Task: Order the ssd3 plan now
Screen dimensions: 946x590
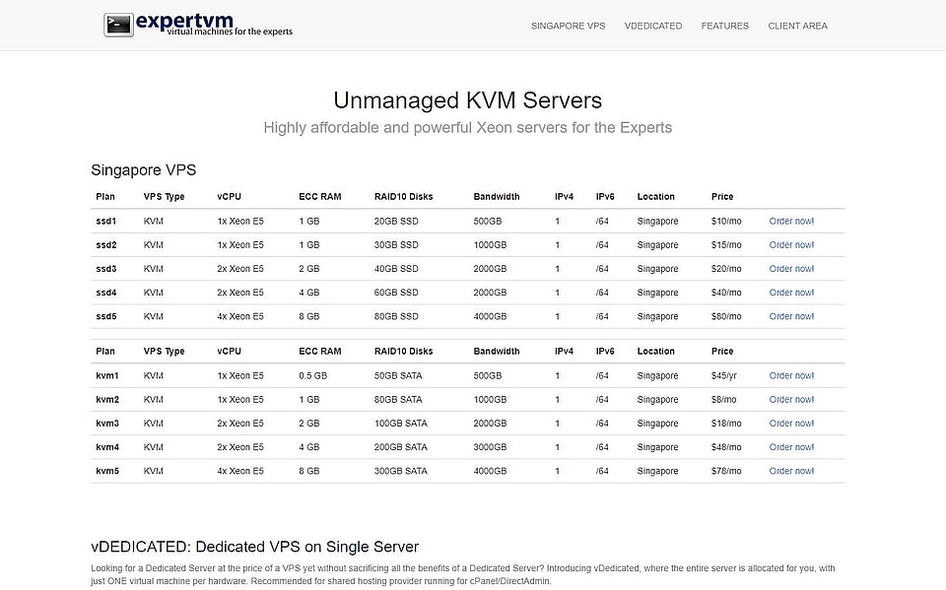Action: point(791,269)
